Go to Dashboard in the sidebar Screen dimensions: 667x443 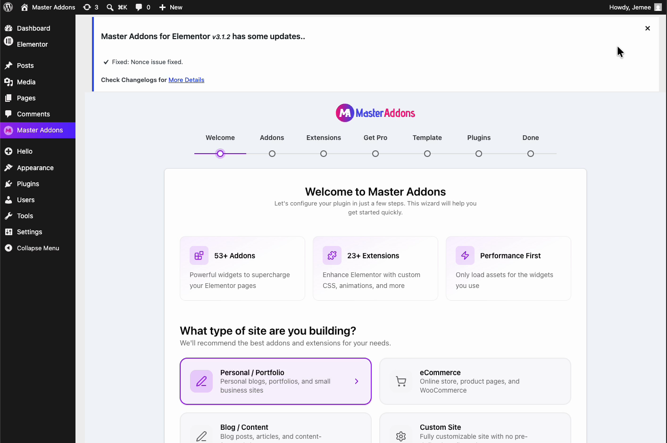tap(33, 28)
